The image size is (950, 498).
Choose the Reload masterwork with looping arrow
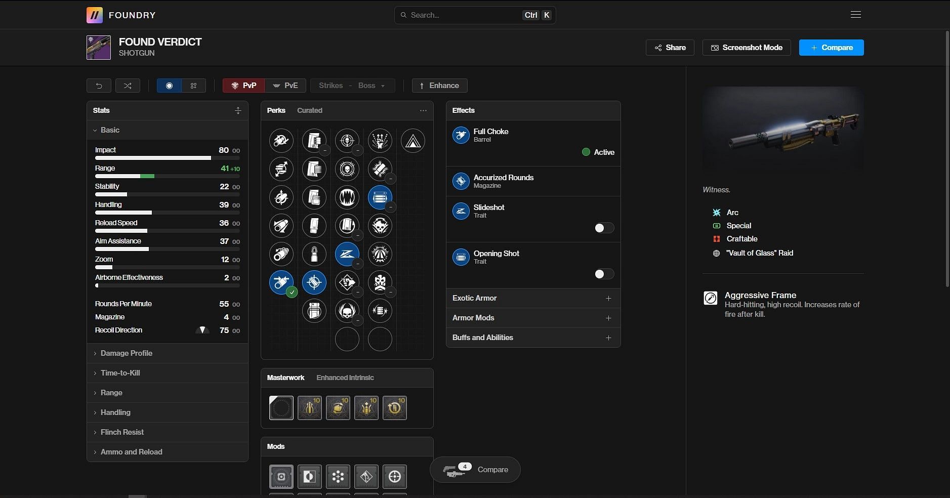[x=394, y=407]
